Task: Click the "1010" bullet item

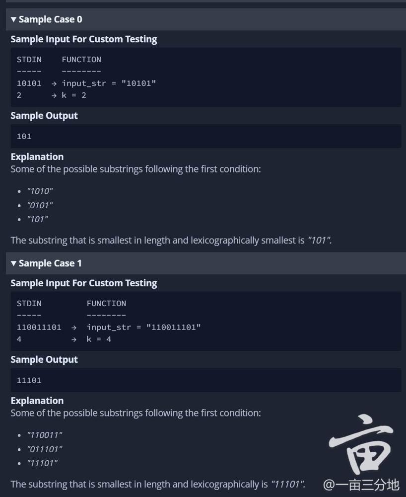Action: coord(40,191)
